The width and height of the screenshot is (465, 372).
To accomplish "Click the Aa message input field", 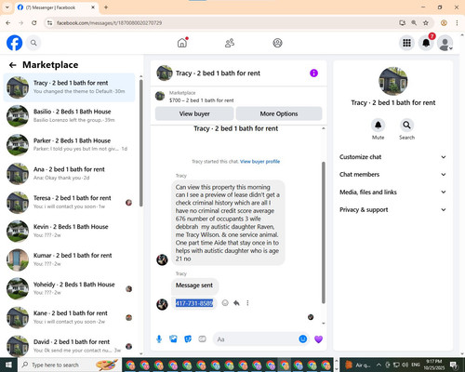I will click(256, 339).
